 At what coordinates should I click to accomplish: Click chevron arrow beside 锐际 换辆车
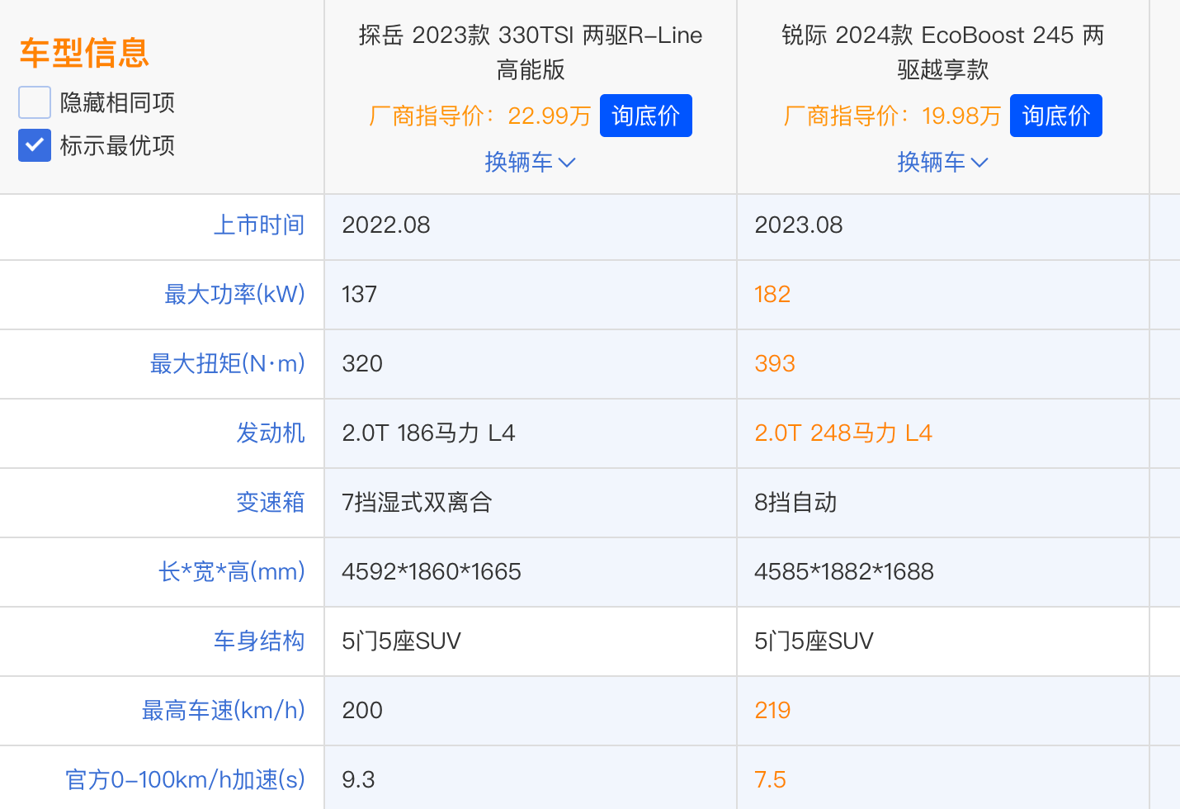[979, 163]
